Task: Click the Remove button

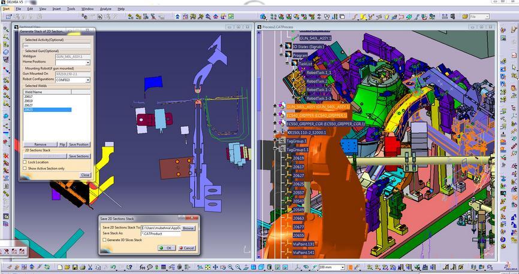Action: (40, 144)
